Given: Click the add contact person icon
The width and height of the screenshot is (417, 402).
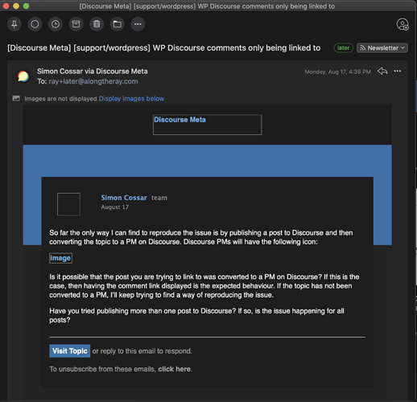Looking at the screenshot, I should coord(403,24).
